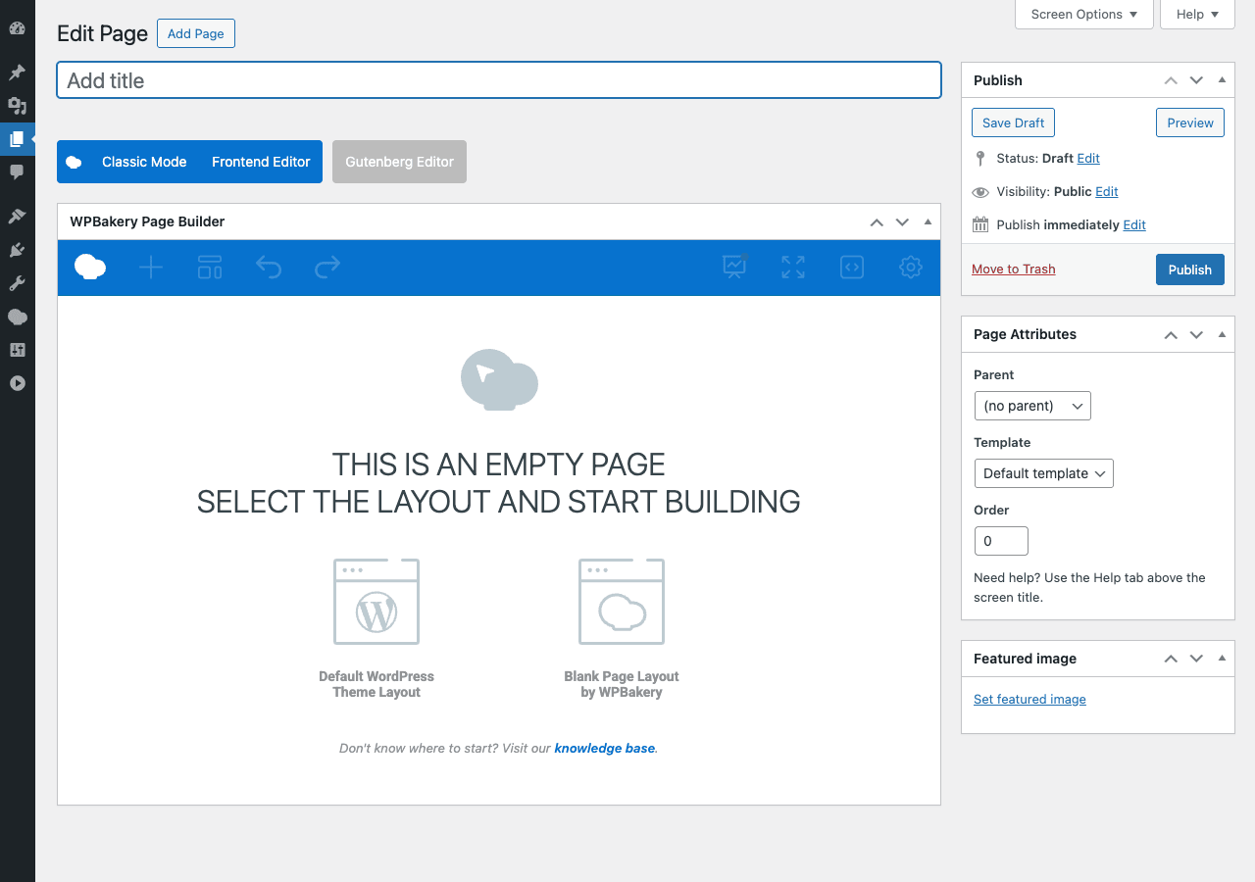Open page settings gear in the builder toolbar
The image size is (1255, 882).
(x=911, y=267)
